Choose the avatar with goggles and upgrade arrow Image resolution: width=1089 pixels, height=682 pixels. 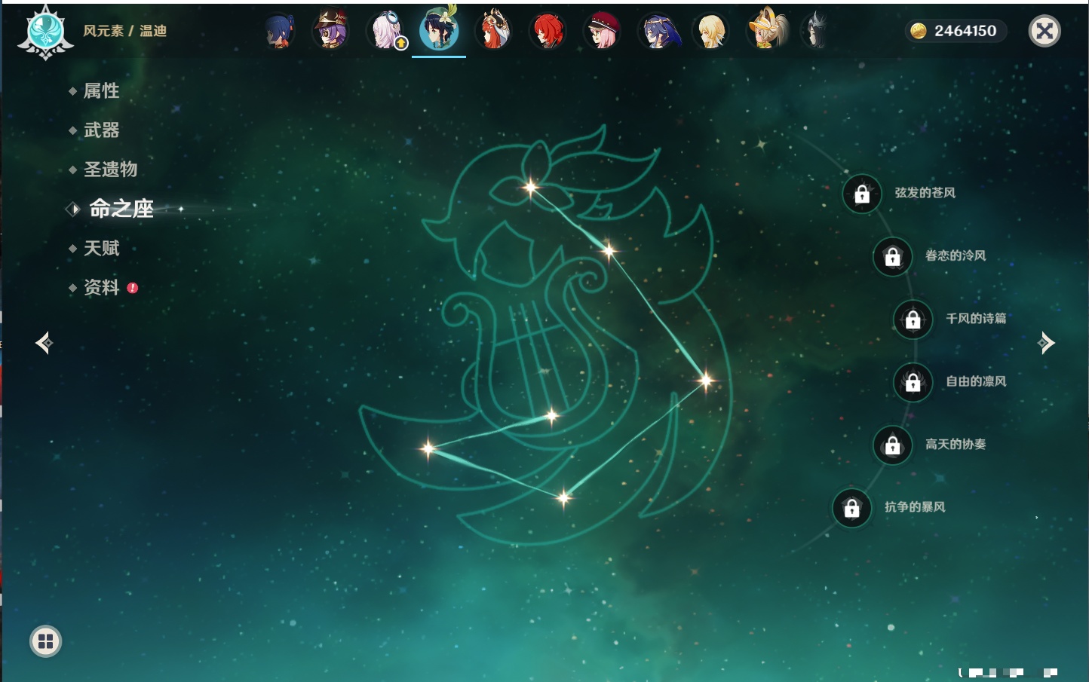pos(387,32)
